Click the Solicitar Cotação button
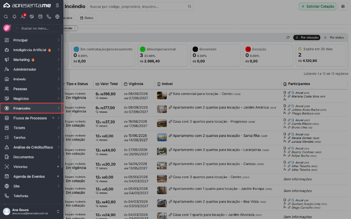The width and height of the screenshot is (351, 219). coord(317,7)
